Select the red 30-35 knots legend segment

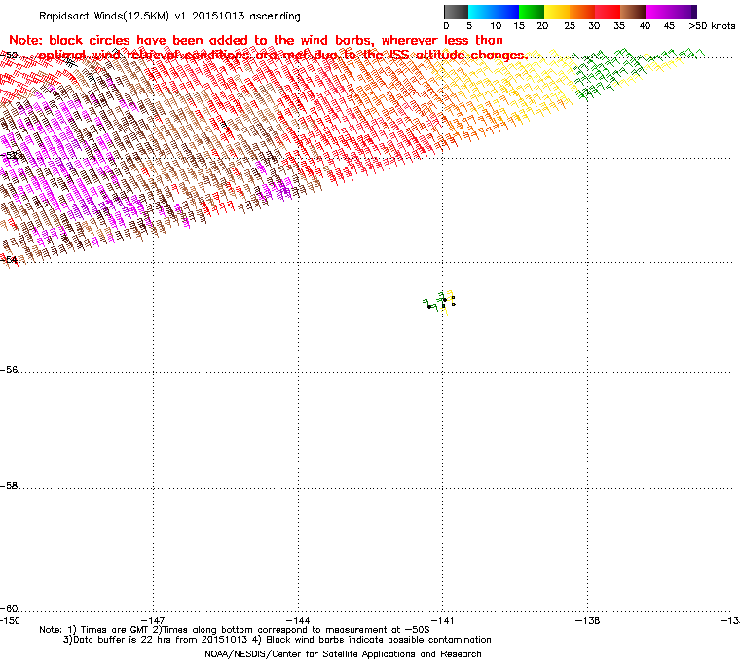coord(608,12)
